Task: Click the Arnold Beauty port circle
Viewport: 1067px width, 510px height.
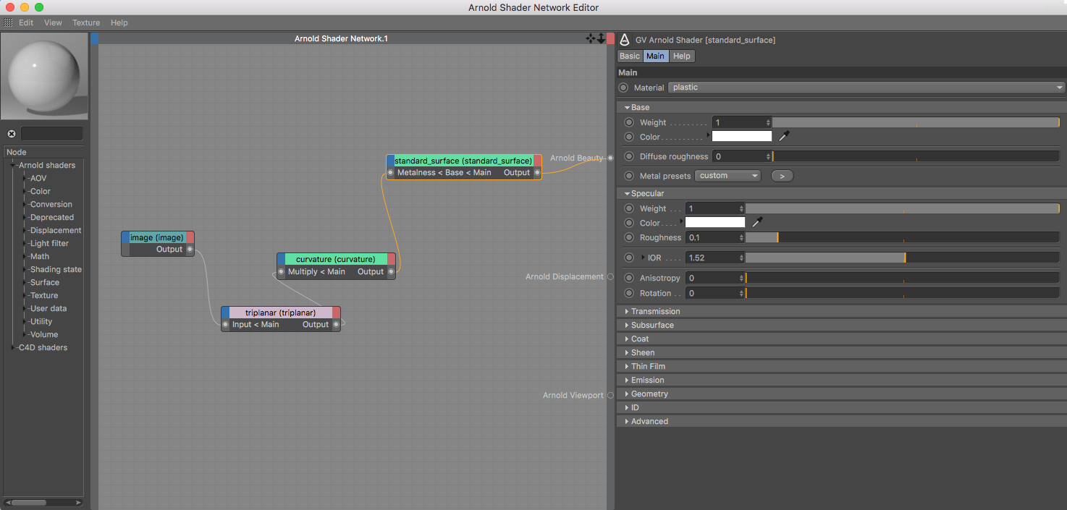Action: 610,158
